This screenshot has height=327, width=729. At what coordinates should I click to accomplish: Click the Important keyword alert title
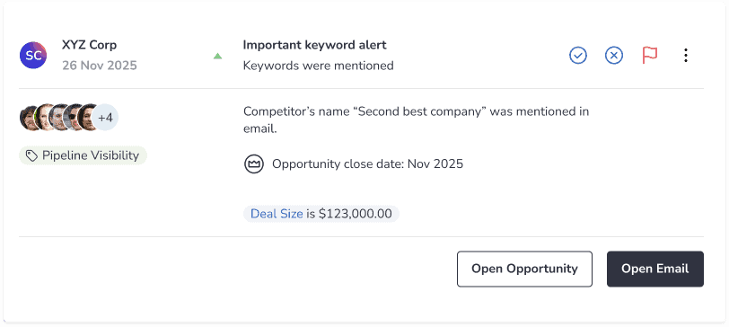[x=315, y=45]
